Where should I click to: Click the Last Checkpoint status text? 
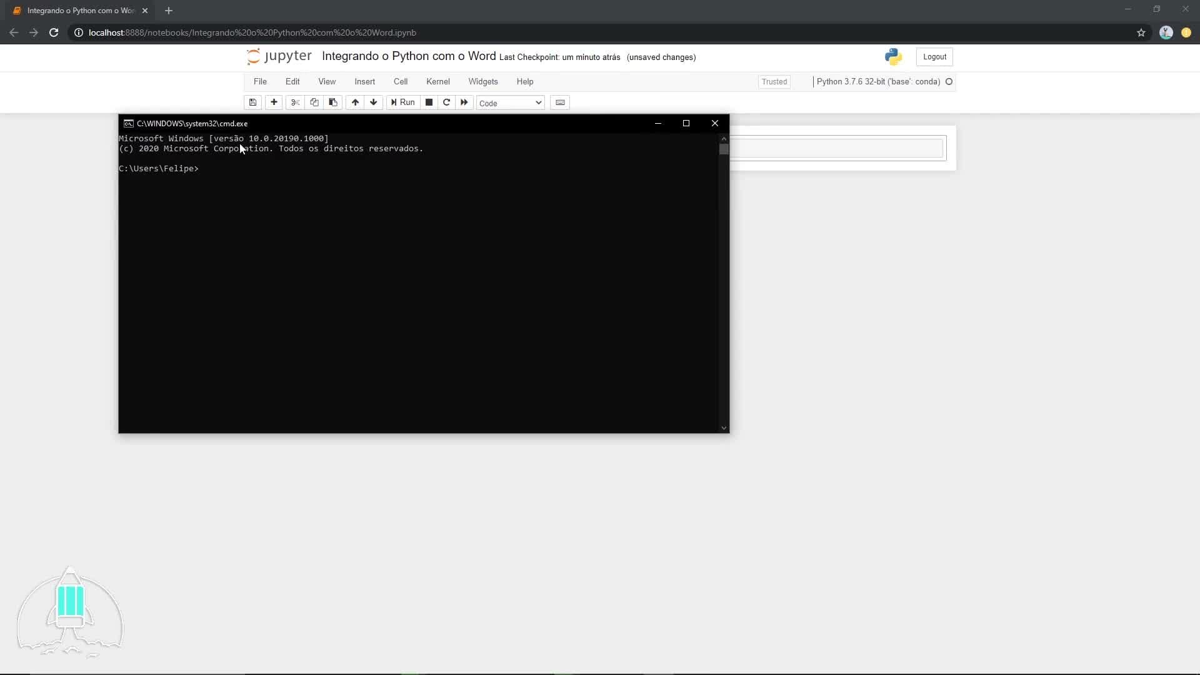click(560, 57)
